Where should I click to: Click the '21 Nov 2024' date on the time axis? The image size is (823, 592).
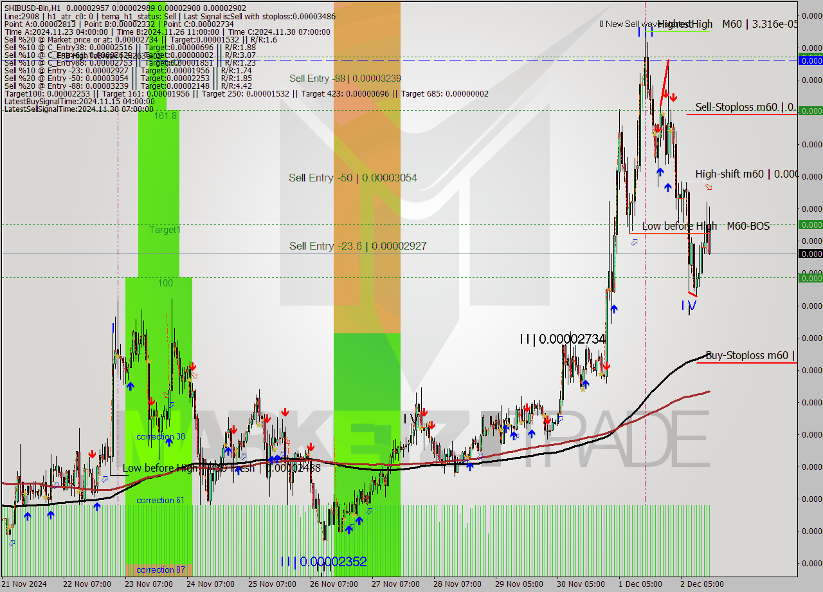click(x=24, y=584)
